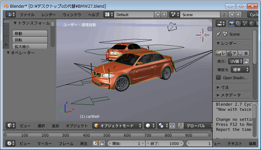Open the UV画 display mode dropdown
This screenshot has height=150, width=261.
pos(236,61)
